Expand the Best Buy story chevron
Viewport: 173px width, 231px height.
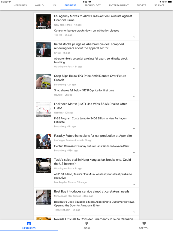(x=134, y=212)
